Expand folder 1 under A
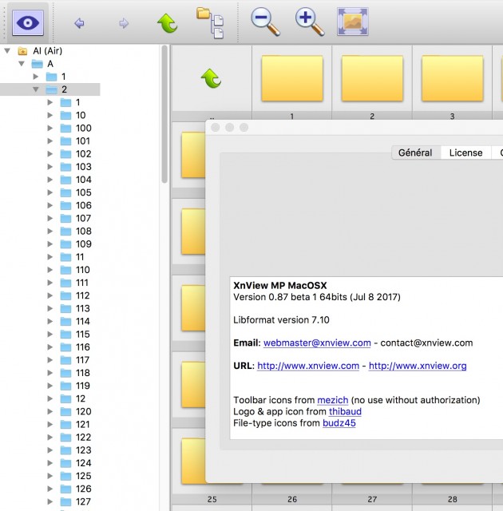 pos(36,77)
